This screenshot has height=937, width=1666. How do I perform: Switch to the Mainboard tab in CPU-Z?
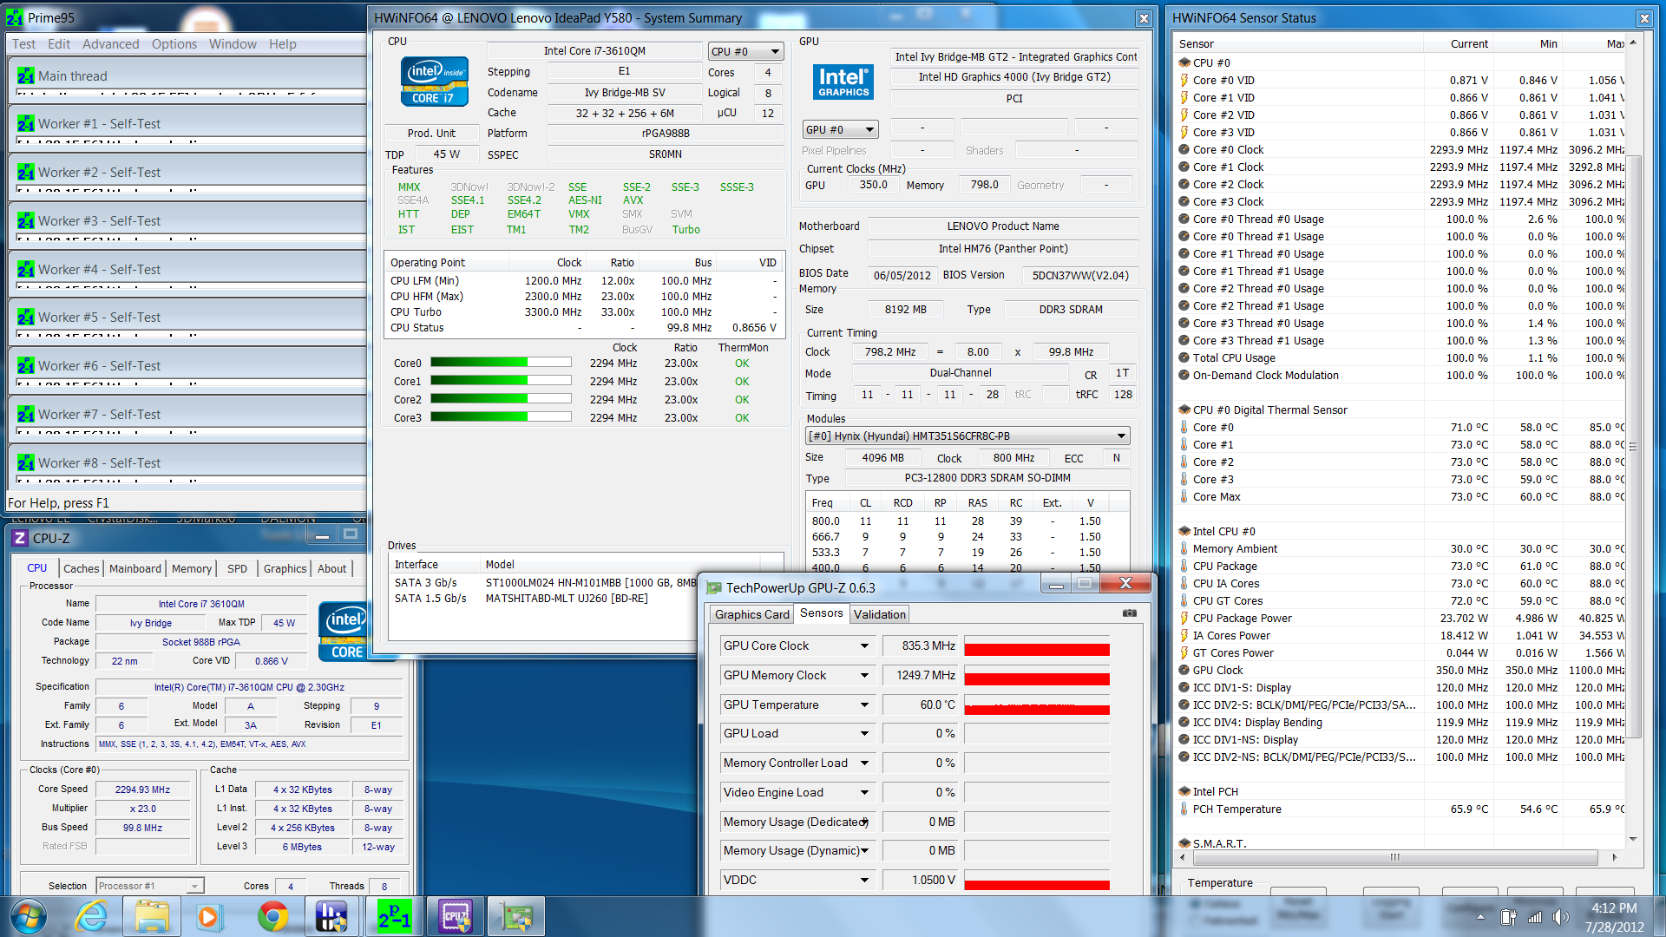(134, 569)
